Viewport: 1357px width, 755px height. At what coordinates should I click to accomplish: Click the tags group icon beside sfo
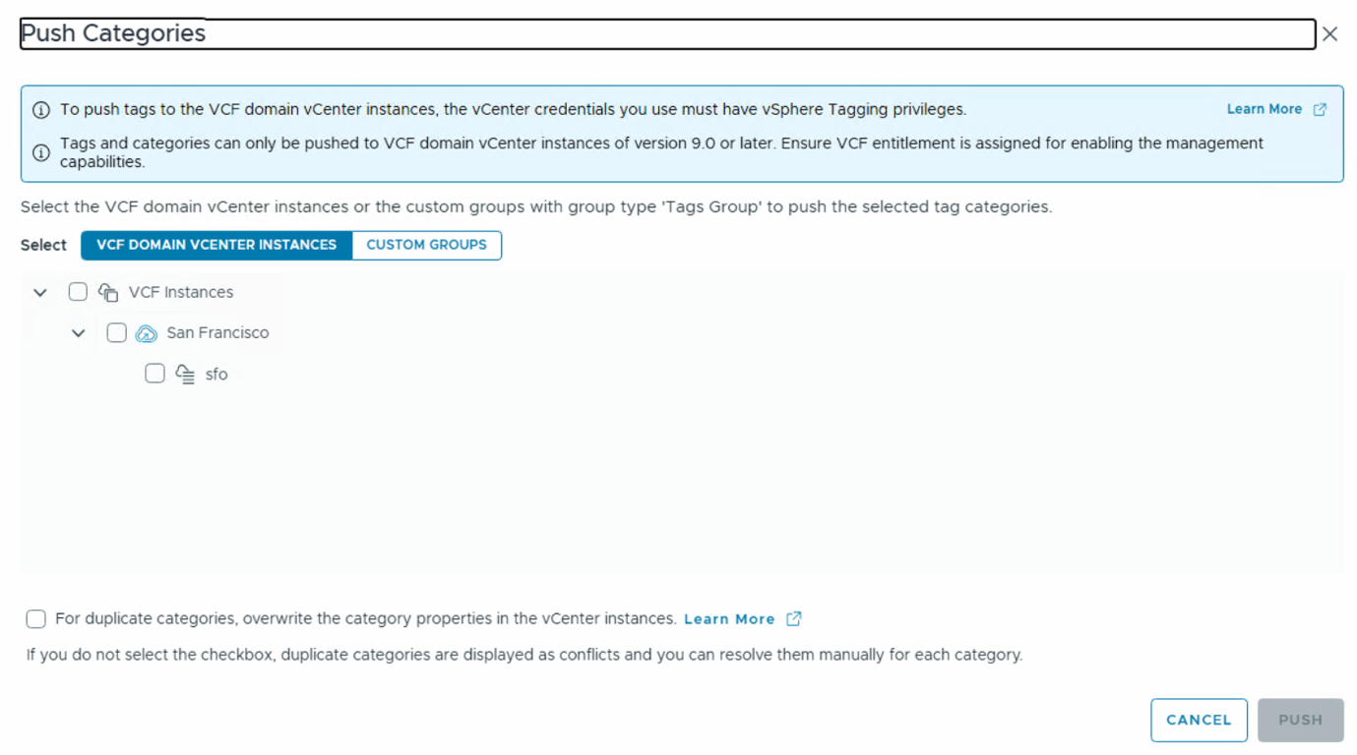(x=184, y=374)
